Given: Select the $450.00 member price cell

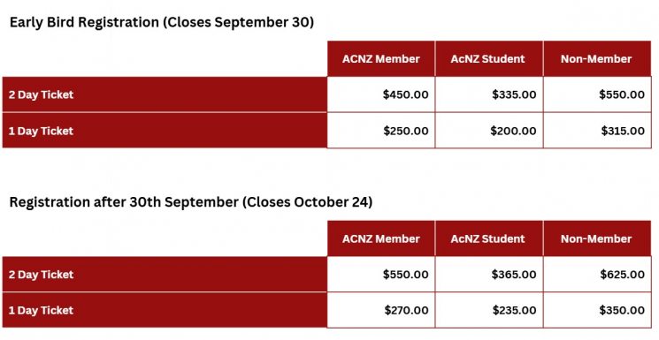Looking at the screenshot, I should pyautogui.click(x=381, y=94).
